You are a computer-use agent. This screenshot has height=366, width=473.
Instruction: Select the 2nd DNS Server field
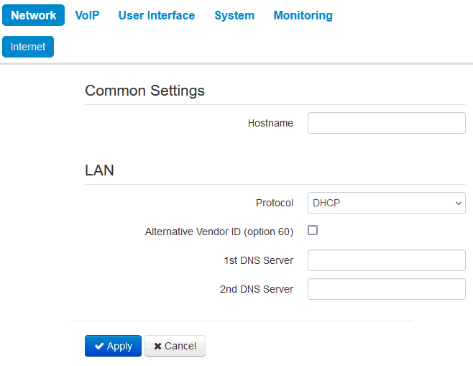coord(386,289)
